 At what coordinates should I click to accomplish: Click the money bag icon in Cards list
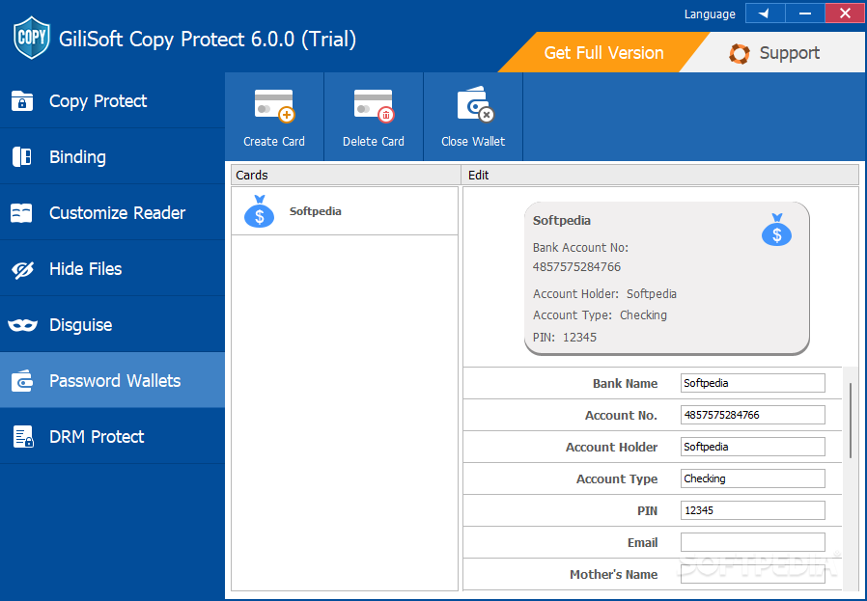coord(260,211)
